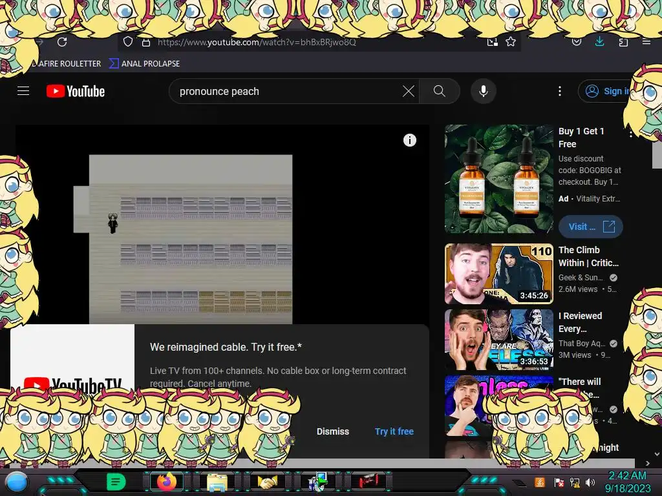This screenshot has width=662, height=496.
Task: Open 'There will' video title
Action: (x=580, y=382)
